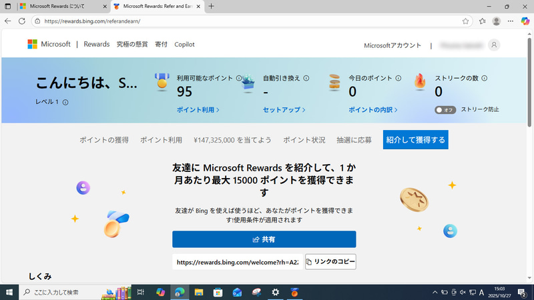This screenshot has height=300, width=534.
Task: Select the ポイント利用 tab
Action: click(161, 140)
